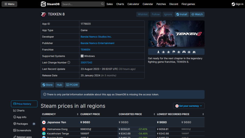The width and height of the screenshot is (245, 138).
Task: Select the Japanese Yen row label
Action: tap(56, 122)
